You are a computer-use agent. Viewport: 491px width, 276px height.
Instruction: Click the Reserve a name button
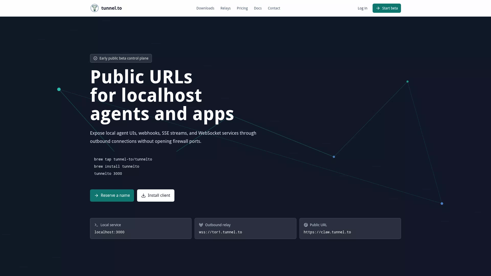pyautogui.click(x=112, y=195)
